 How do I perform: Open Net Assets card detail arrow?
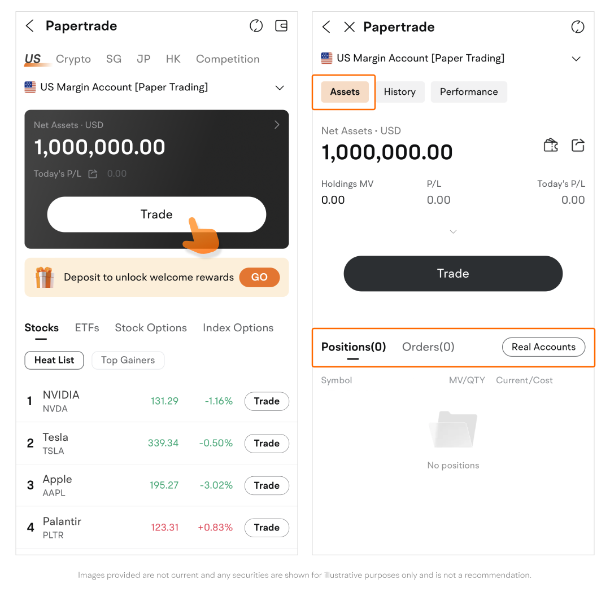pyautogui.click(x=277, y=125)
